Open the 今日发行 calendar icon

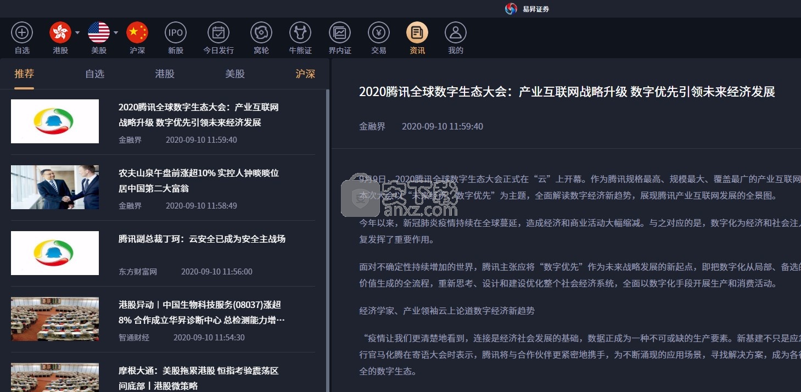point(219,33)
